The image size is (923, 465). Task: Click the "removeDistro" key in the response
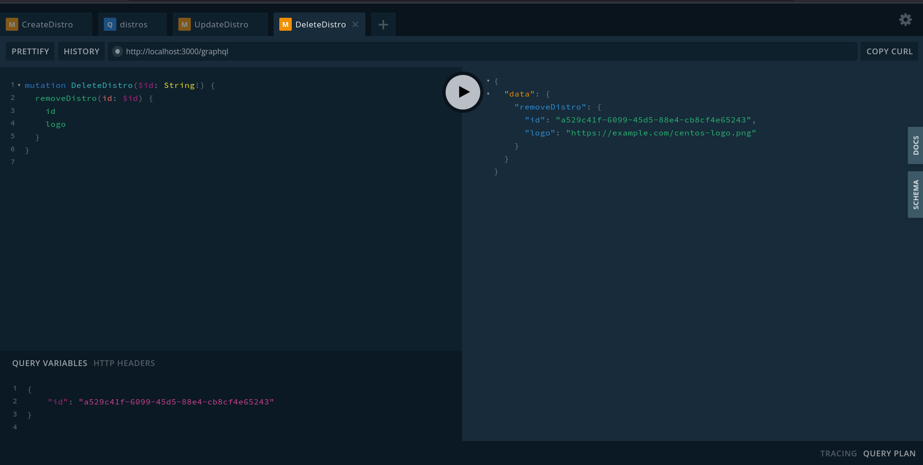(550, 107)
